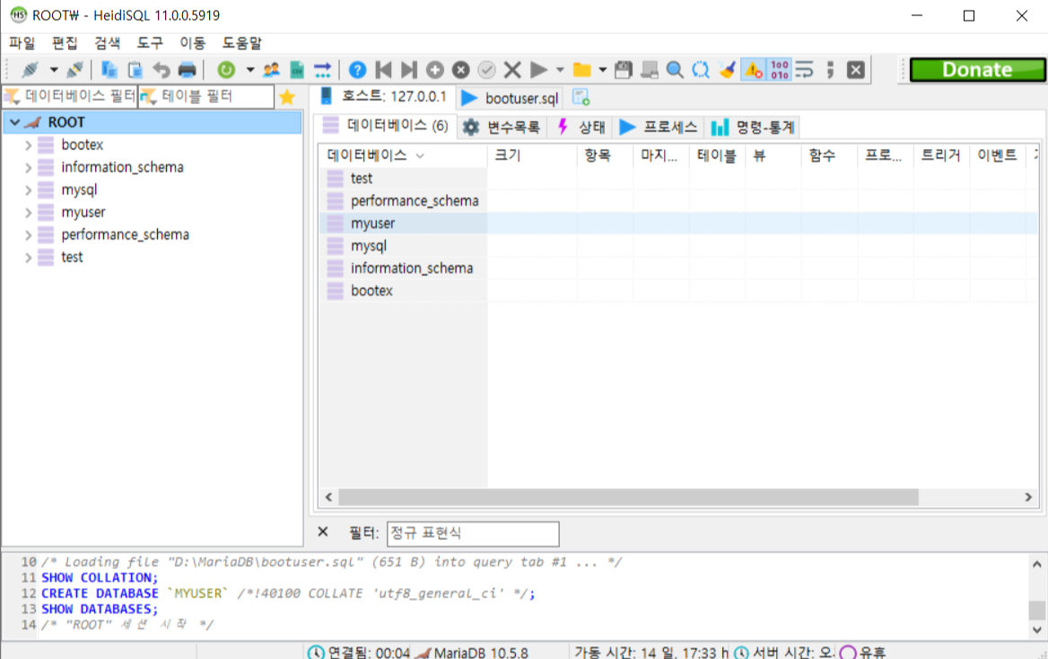This screenshot has width=1048, height=659.
Task: Click the Undo arrow icon
Action: click(x=162, y=69)
